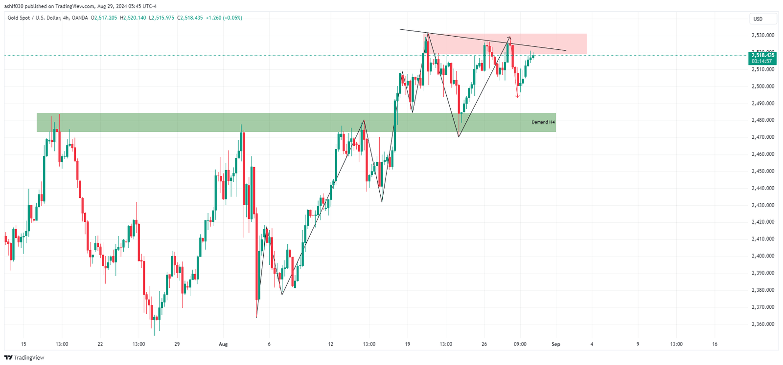This screenshot has height=365, width=783.
Task: Click the 2,490.000 price axis label
Action: pos(762,103)
